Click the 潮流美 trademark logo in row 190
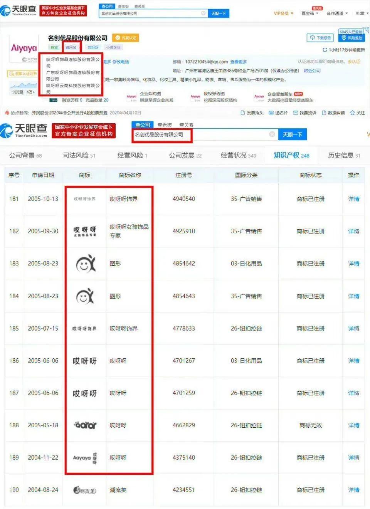 click(85, 490)
